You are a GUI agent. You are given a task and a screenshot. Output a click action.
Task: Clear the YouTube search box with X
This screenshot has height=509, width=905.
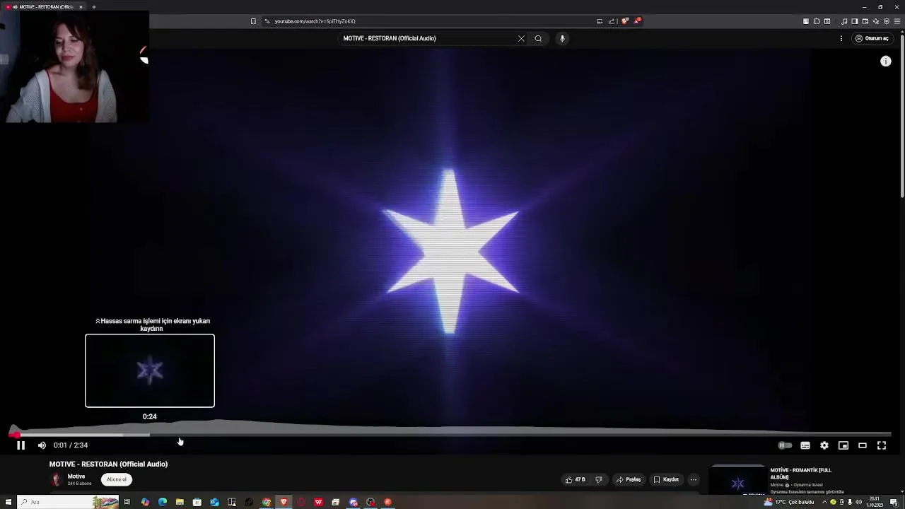pyautogui.click(x=521, y=39)
